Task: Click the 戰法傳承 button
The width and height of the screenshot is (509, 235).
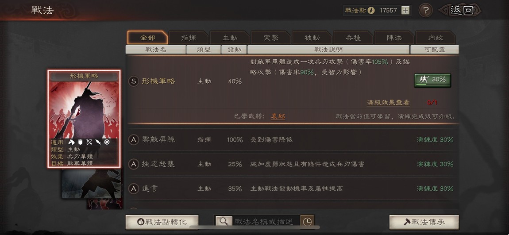Action: click(424, 222)
